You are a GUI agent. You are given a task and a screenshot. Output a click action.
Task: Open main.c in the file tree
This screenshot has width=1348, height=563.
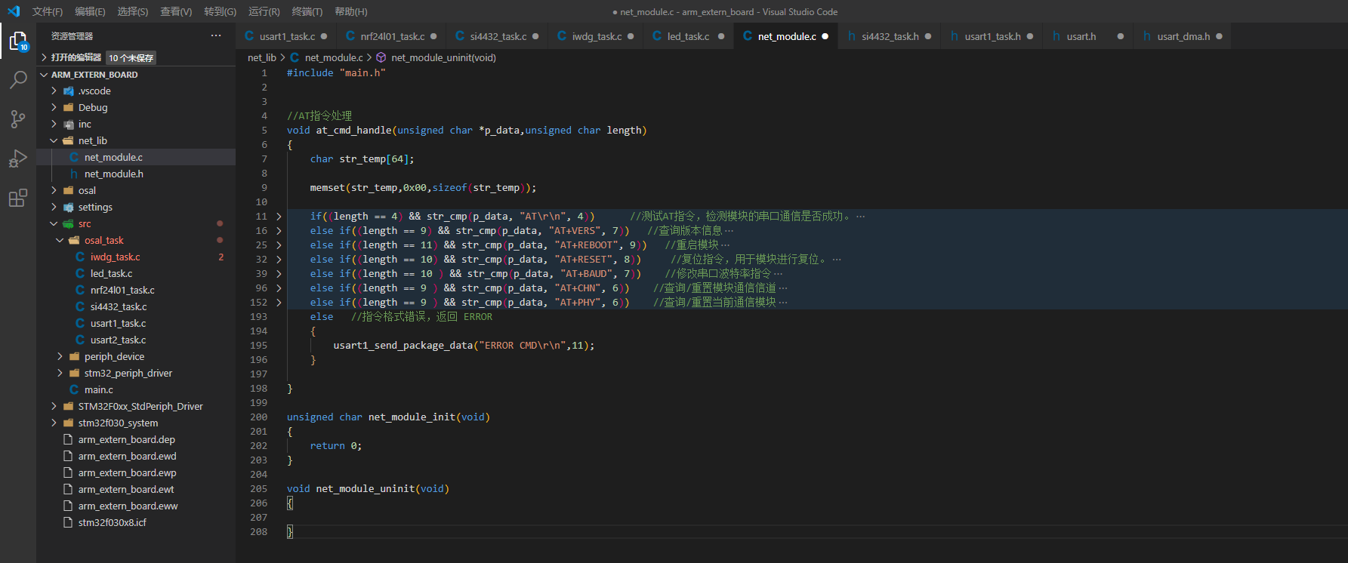click(x=98, y=389)
